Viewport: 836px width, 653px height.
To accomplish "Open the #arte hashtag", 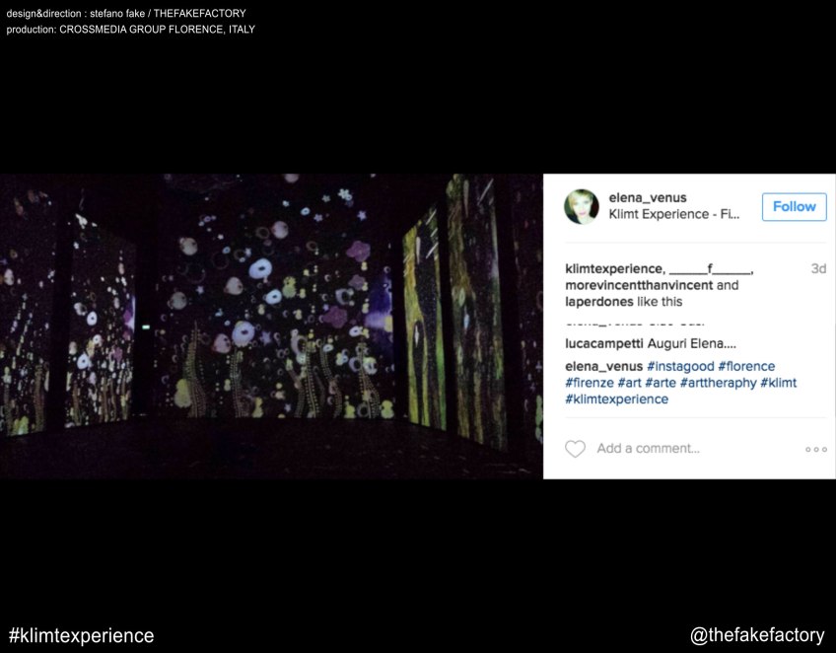I will pos(660,383).
